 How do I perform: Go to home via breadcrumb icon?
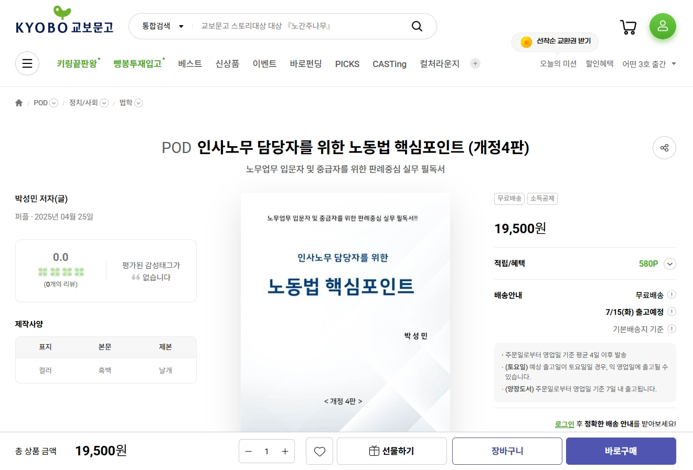pos(19,103)
